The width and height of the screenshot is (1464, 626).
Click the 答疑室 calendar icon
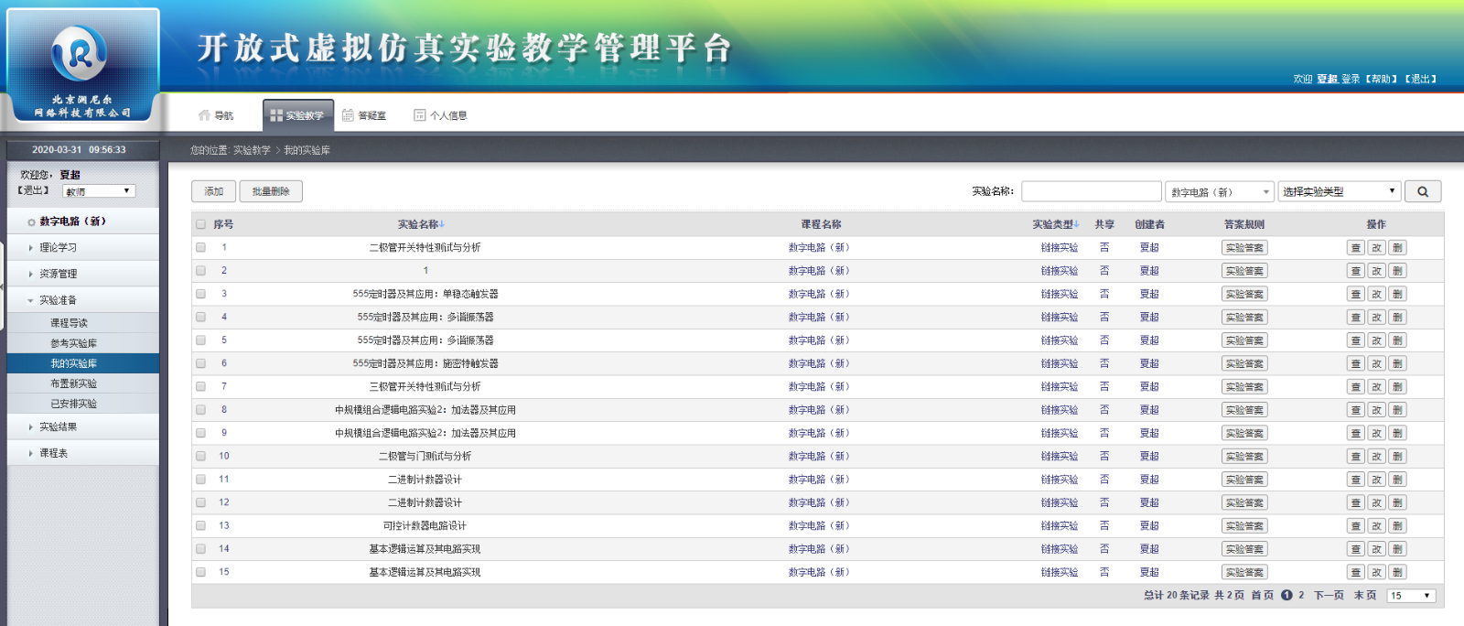pos(348,115)
